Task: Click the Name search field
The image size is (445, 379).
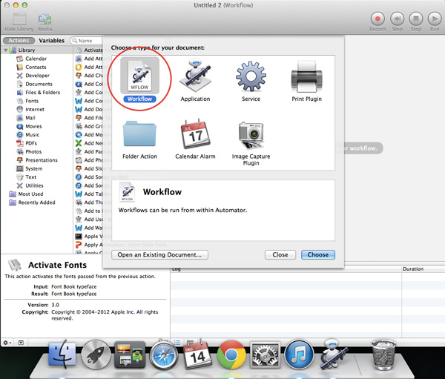Action: coord(87,41)
